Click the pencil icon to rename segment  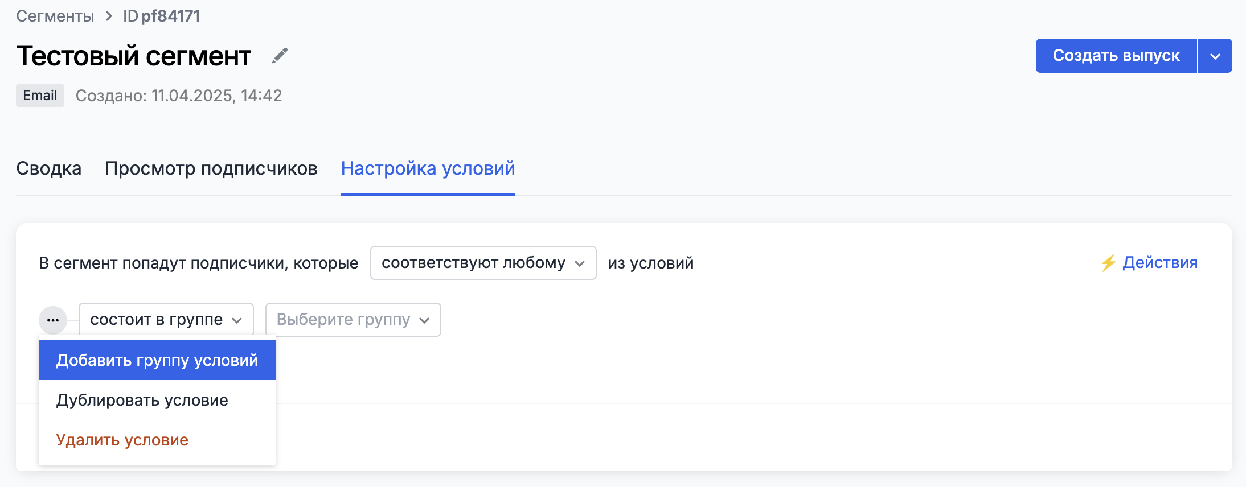pyautogui.click(x=280, y=56)
